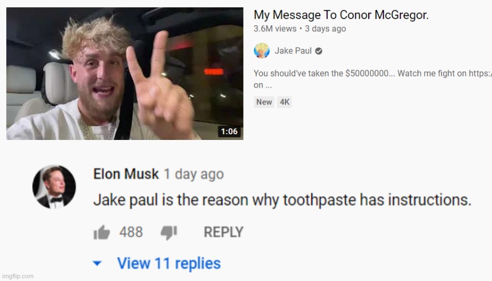Click the 3.6M views metadata line
Viewport: 492px width, 281px height.
[x=299, y=29]
